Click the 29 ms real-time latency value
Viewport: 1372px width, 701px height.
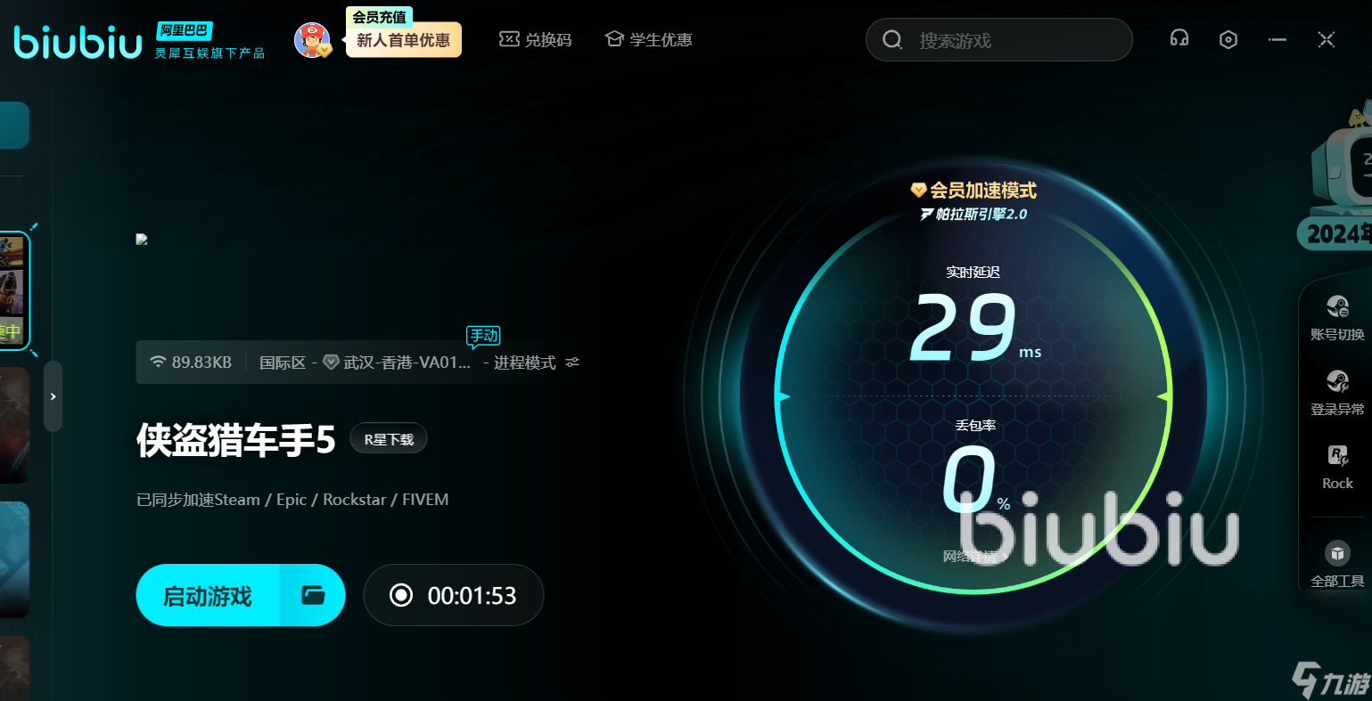[974, 327]
